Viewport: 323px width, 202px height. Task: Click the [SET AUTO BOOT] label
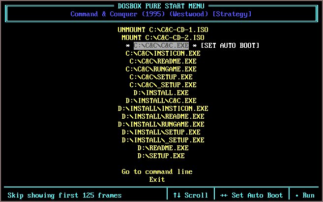[x=230, y=45]
